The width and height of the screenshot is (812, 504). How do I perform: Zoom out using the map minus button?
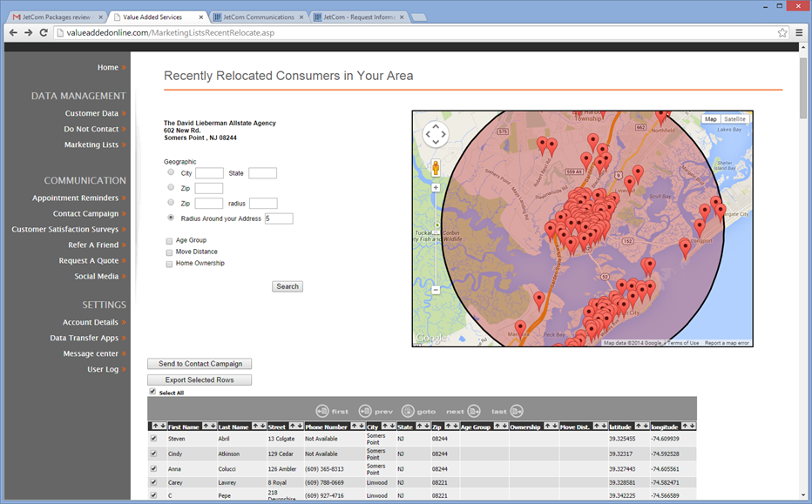click(x=435, y=290)
